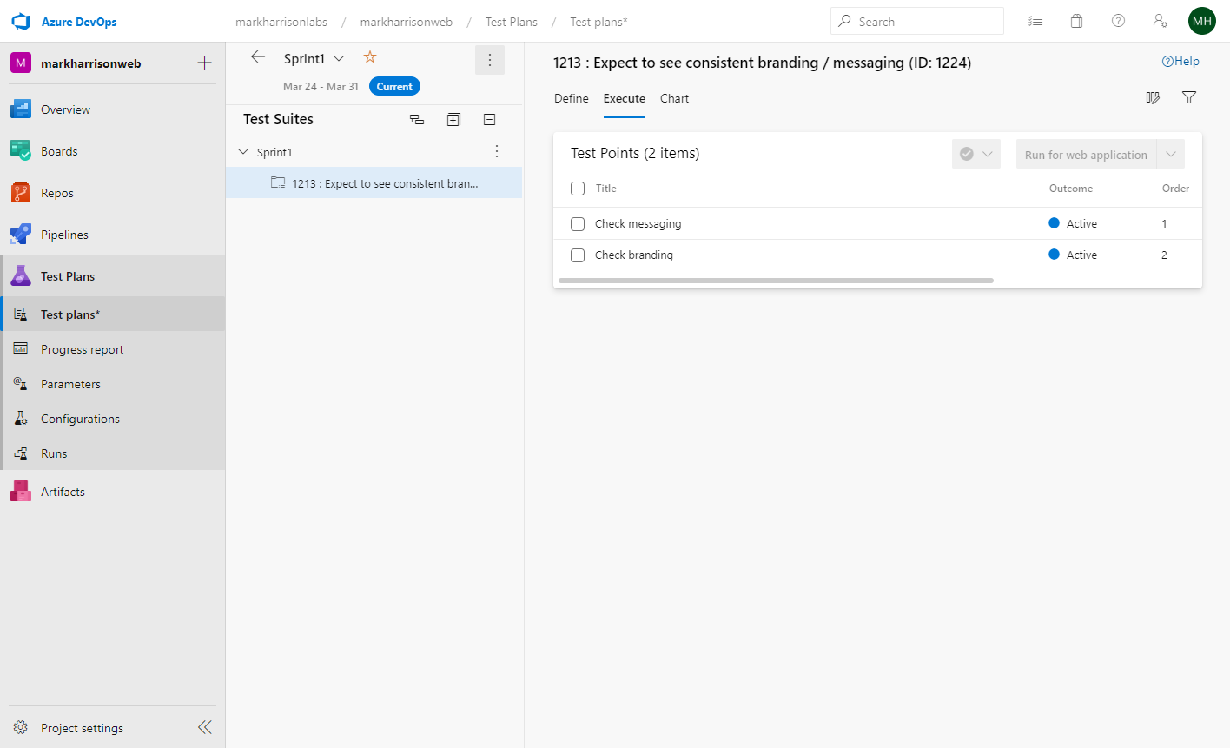The width and height of the screenshot is (1230, 748).
Task: Open the marketplace shopping bag icon
Action: pos(1076,22)
